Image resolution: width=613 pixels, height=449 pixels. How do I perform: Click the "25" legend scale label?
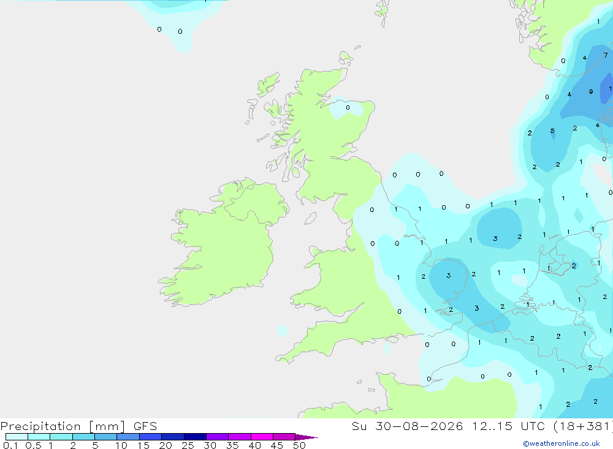point(188,445)
